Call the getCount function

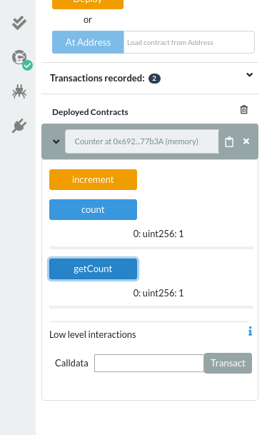(93, 269)
